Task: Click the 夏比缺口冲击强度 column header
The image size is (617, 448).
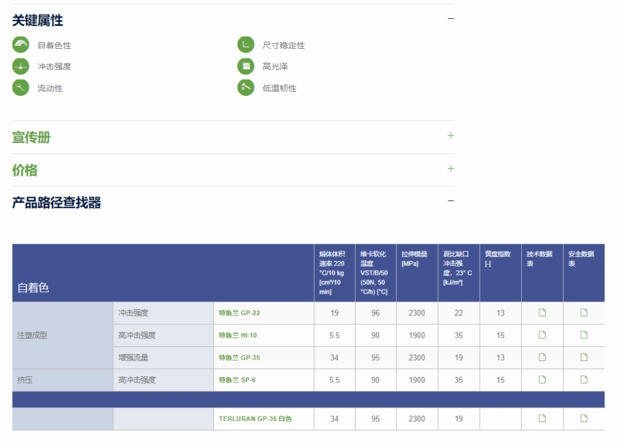Action: pos(459,273)
